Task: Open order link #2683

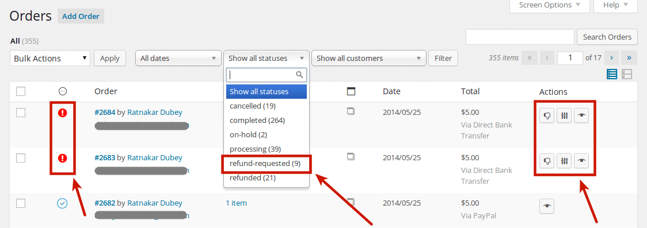Action: coord(105,157)
